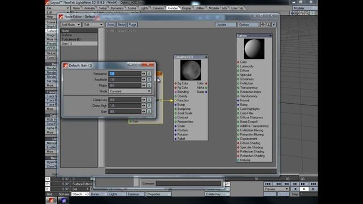Go to first frame playback button

click(268, 184)
